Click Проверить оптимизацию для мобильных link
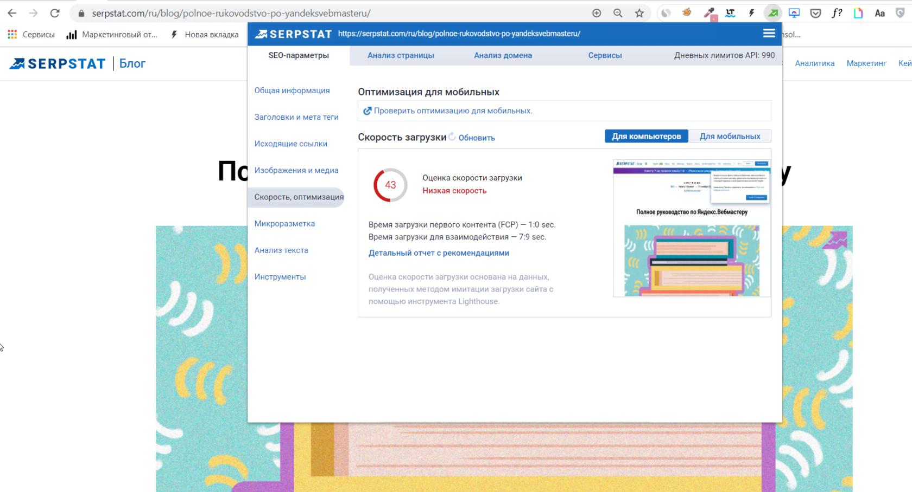This screenshot has height=492, width=912. click(453, 111)
